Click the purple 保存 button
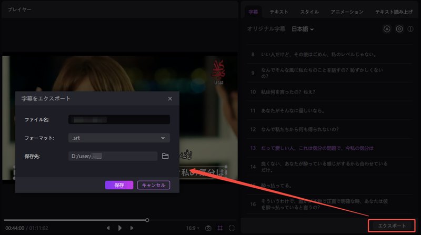 click(119, 185)
